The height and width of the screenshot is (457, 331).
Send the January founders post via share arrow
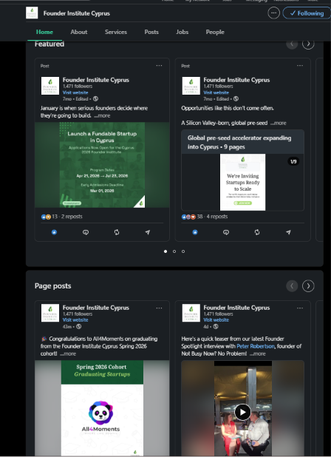click(148, 232)
